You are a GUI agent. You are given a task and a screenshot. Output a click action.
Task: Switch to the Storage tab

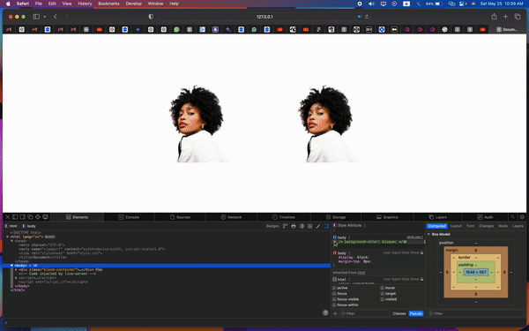[x=336, y=217]
